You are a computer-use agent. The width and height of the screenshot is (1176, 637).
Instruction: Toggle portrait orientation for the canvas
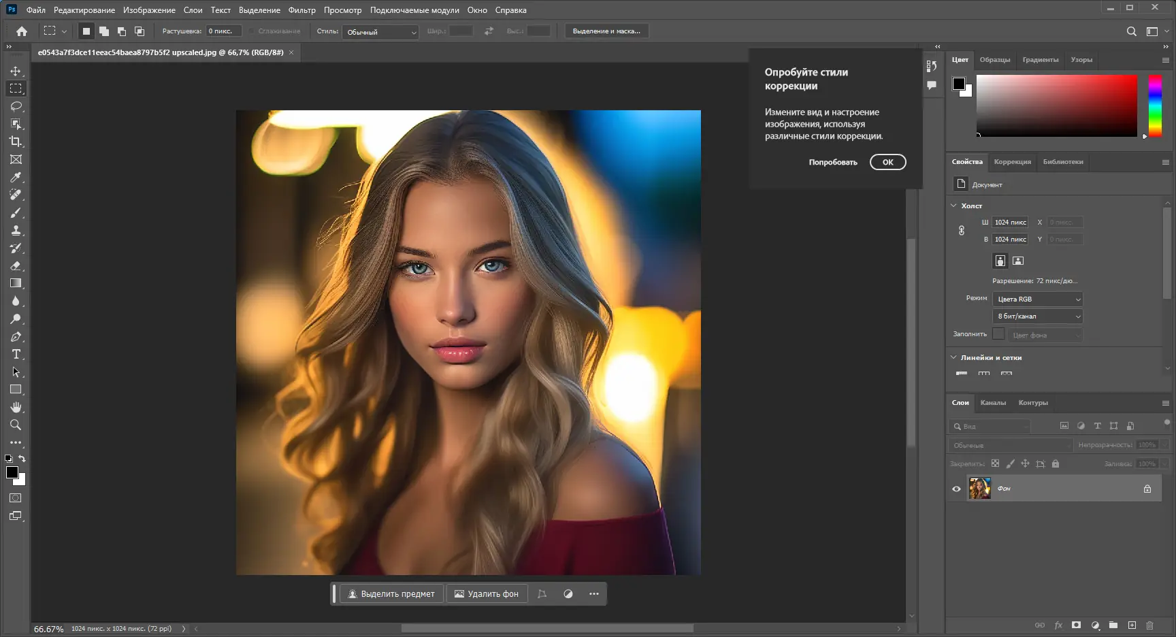[1000, 261]
